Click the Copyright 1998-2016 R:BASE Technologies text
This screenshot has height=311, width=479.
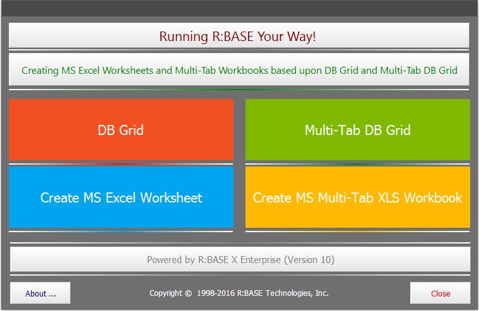(239, 293)
